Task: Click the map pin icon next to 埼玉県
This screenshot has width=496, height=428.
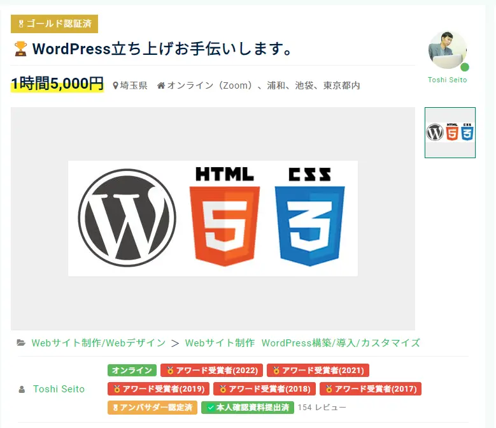Action: (x=116, y=85)
